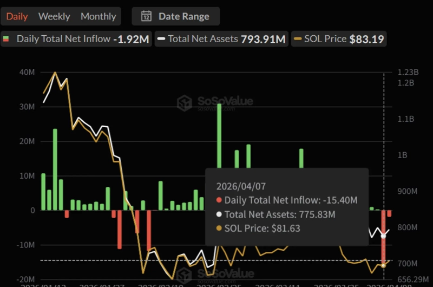Click the red dot in the tooltip
The height and width of the screenshot is (287, 433).
click(219, 200)
